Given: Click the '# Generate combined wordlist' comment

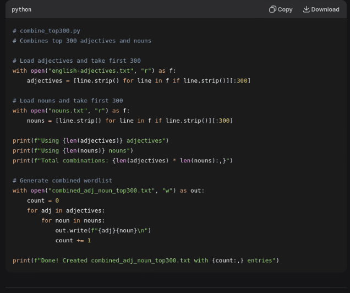Looking at the screenshot, I should 62,181.
